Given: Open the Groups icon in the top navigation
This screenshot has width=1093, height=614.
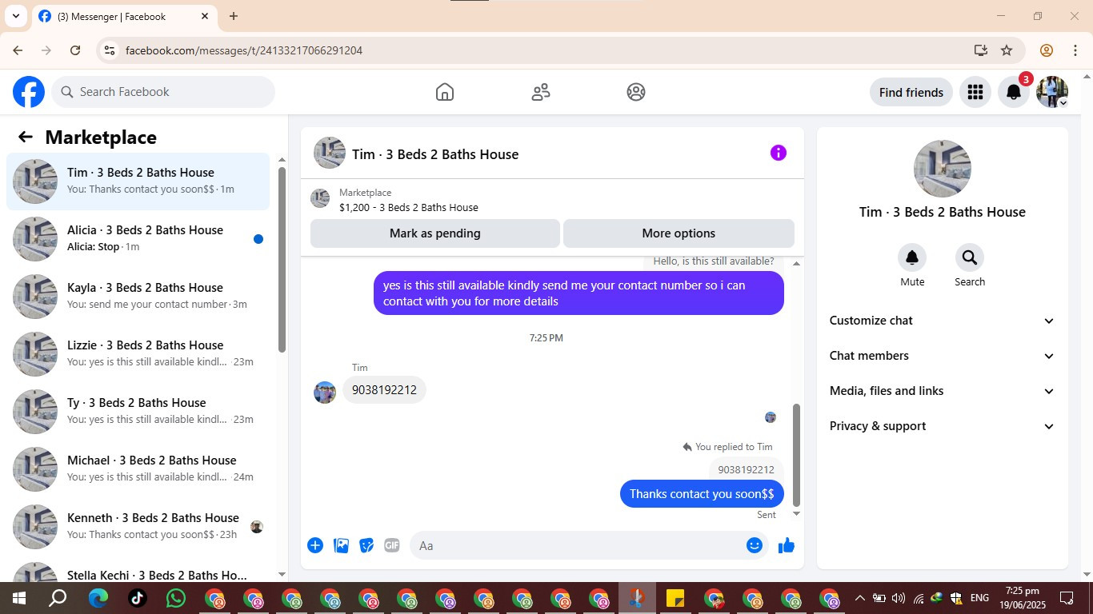Looking at the screenshot, I should click(636, 92).
